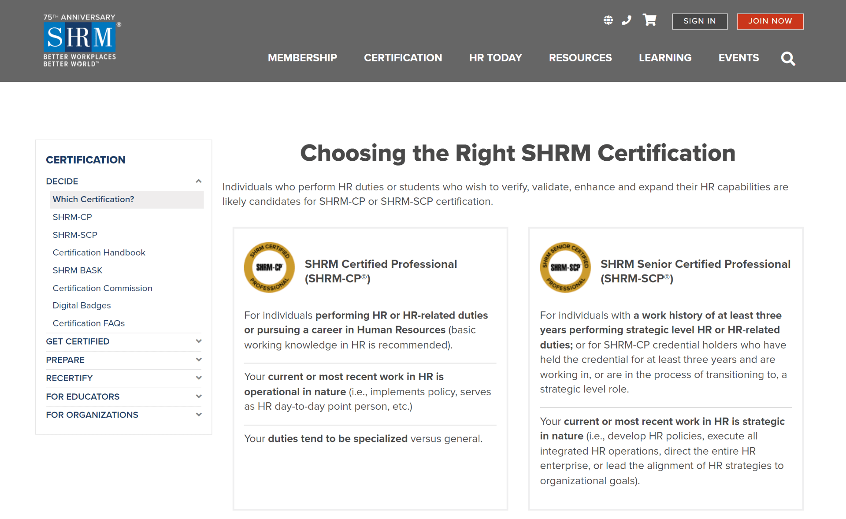Open the SHRM-SCP sidebar link
The height and width of the screenshot is (519, 846).
pos(75,235)
